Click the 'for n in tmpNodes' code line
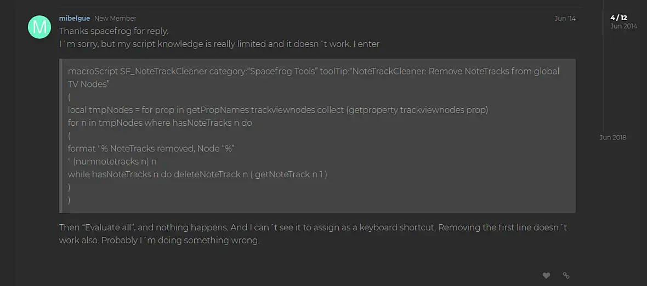 pyautogui.click(x=160, y=123)
